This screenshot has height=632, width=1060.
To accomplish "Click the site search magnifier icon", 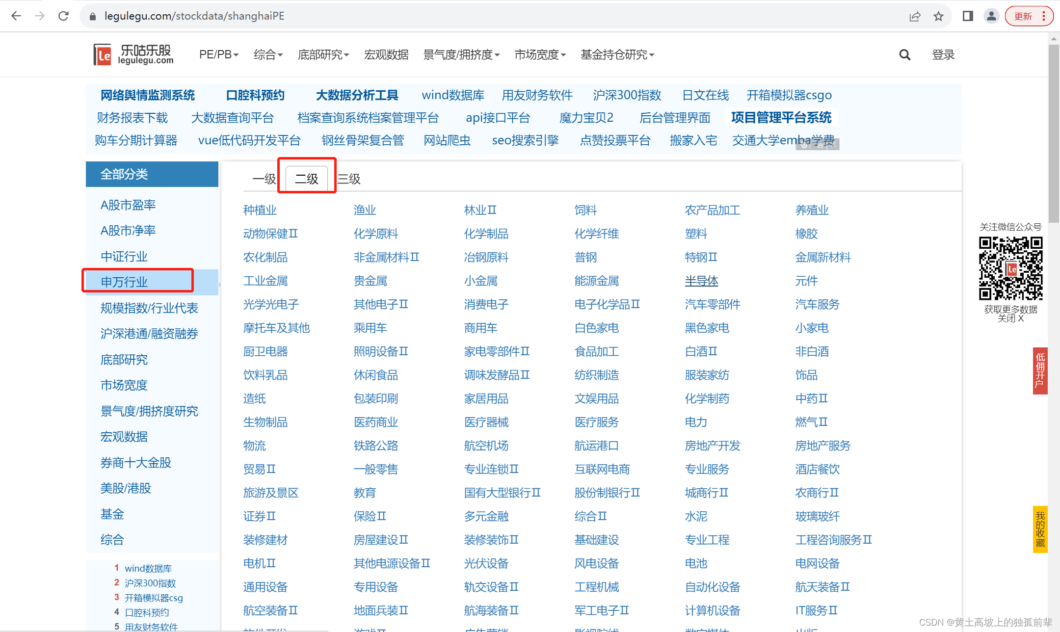I will click(x=904, y=55).
